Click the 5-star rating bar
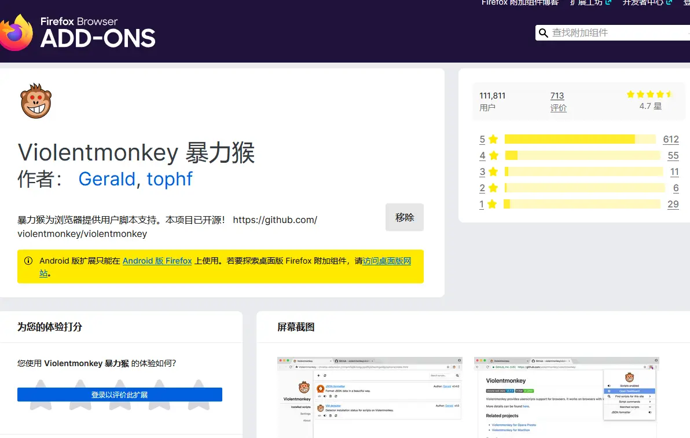The height and width of the screenshot is (438, 690). coord(580,139)
